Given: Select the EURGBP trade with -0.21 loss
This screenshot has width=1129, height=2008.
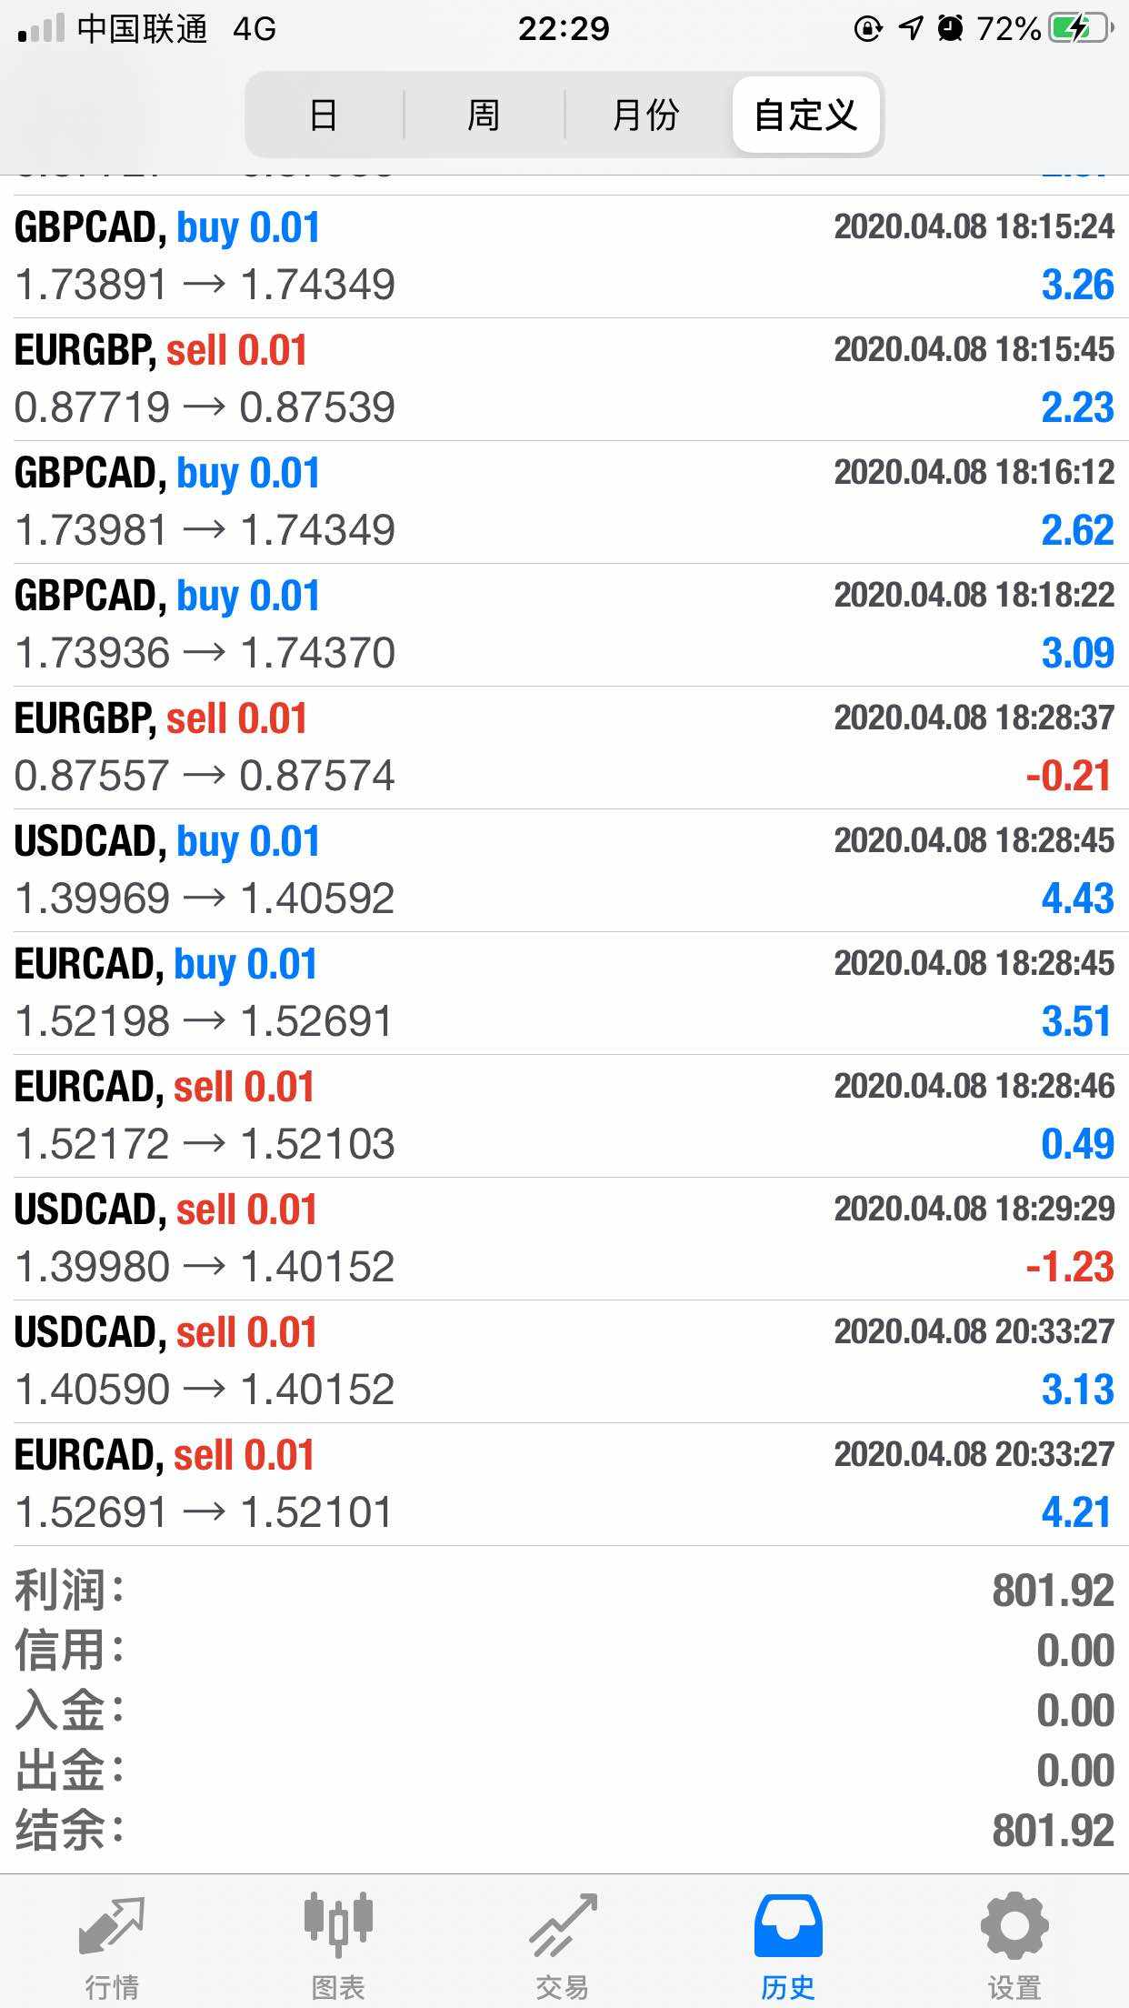Looking at the screenshot, I should click(x=564, y=748).
